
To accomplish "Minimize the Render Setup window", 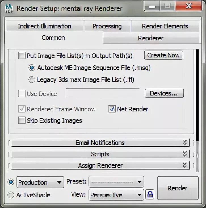I will [x=152, y=6].
